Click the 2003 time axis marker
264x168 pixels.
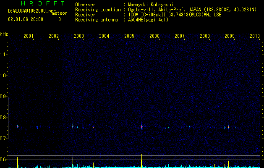79,36
